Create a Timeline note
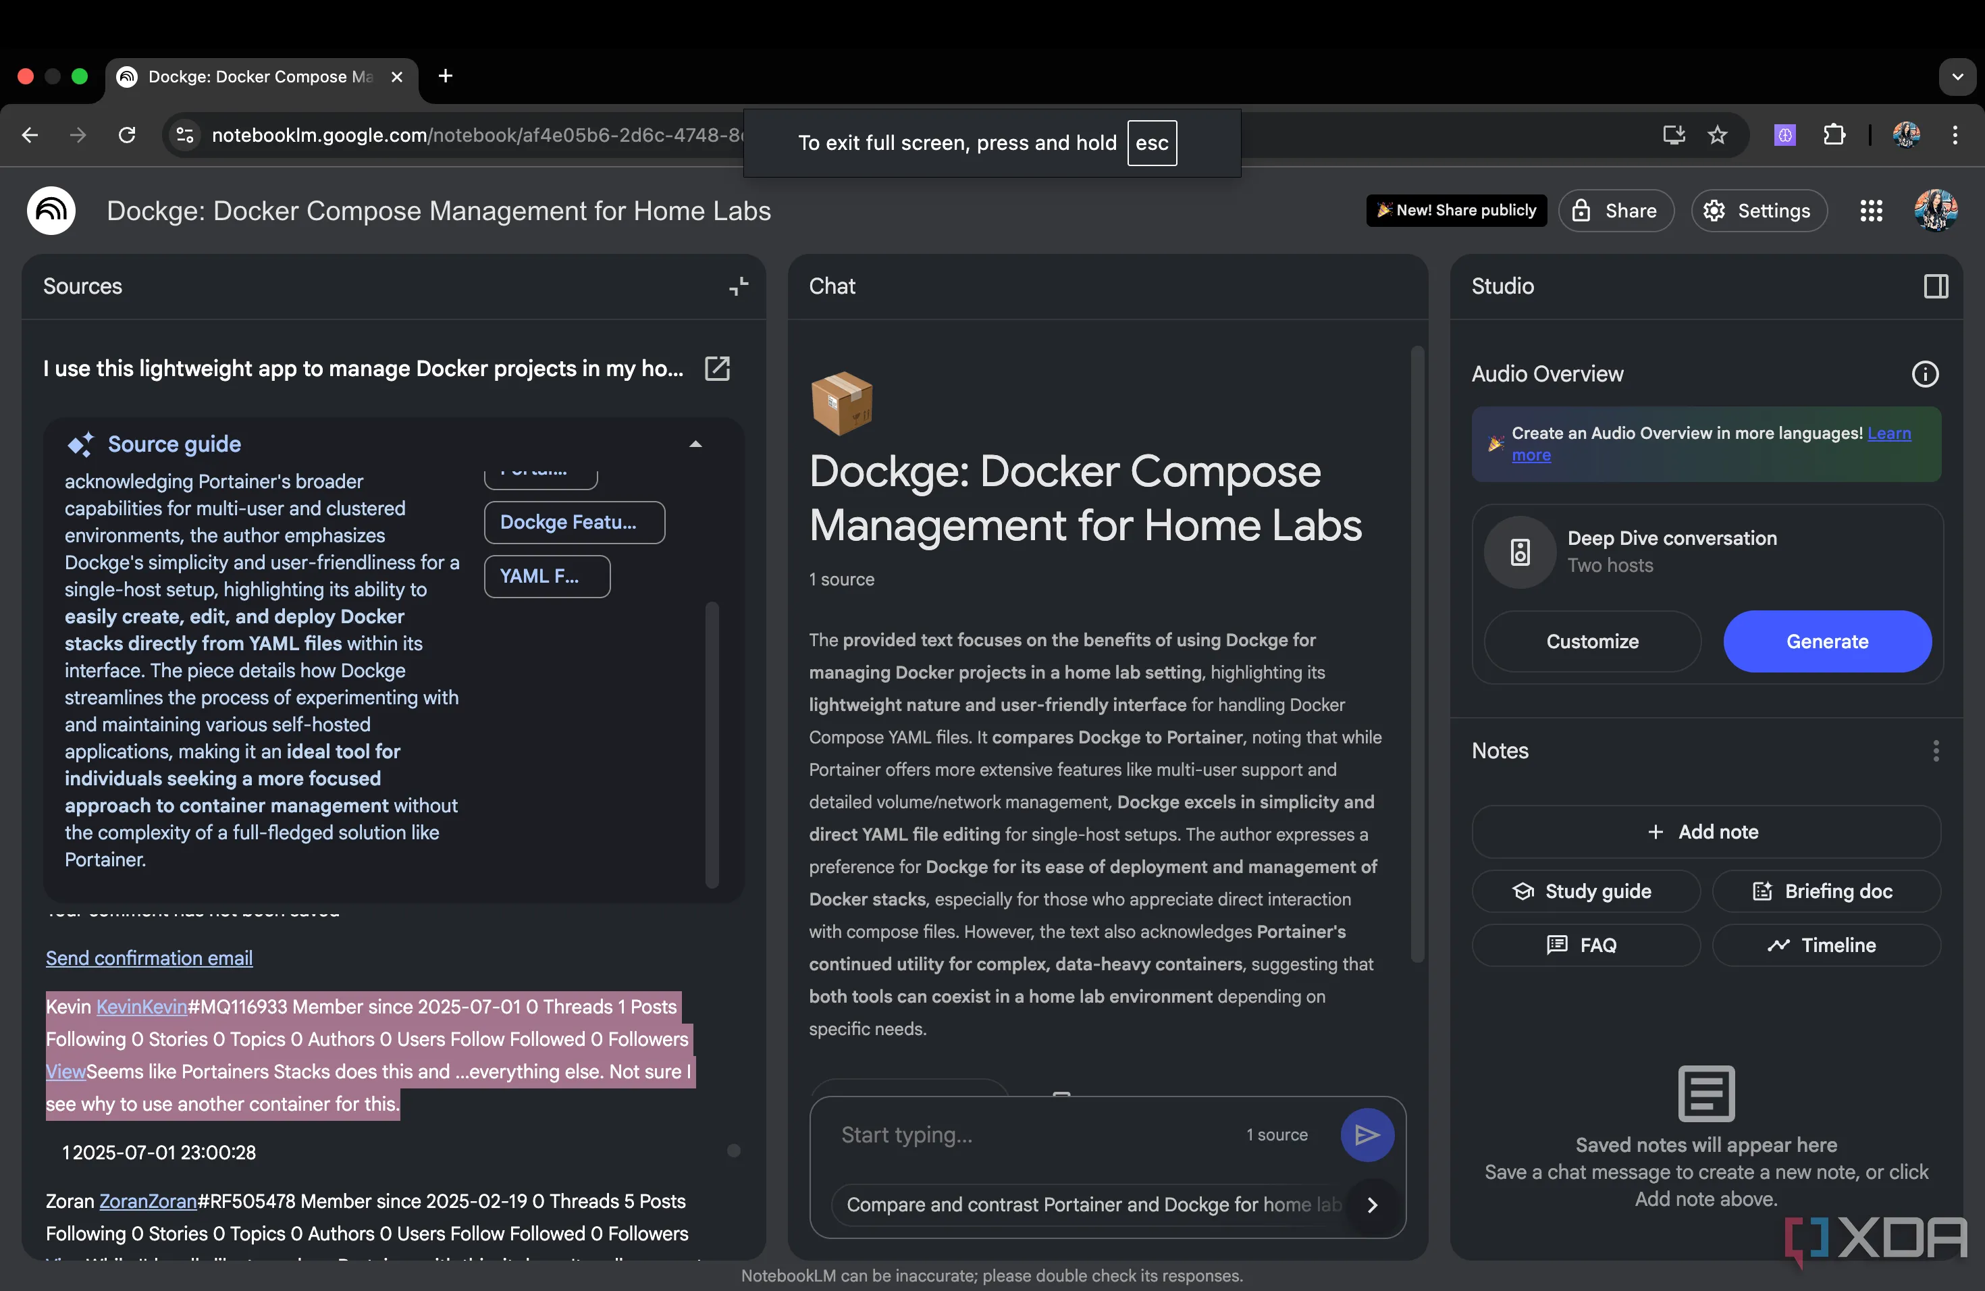The height and width of the screenshot is (1291, 1985). (x=1826, y=945)
